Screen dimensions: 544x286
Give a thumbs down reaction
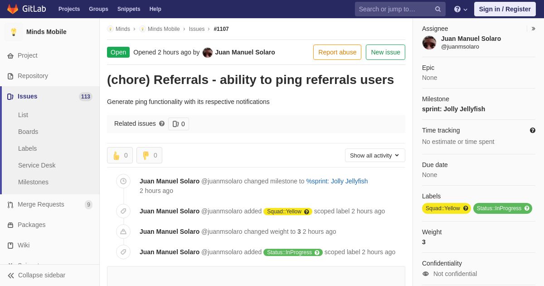point(149,155)
